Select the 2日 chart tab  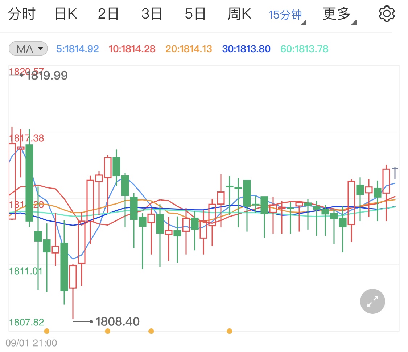(x=108, y=14)
